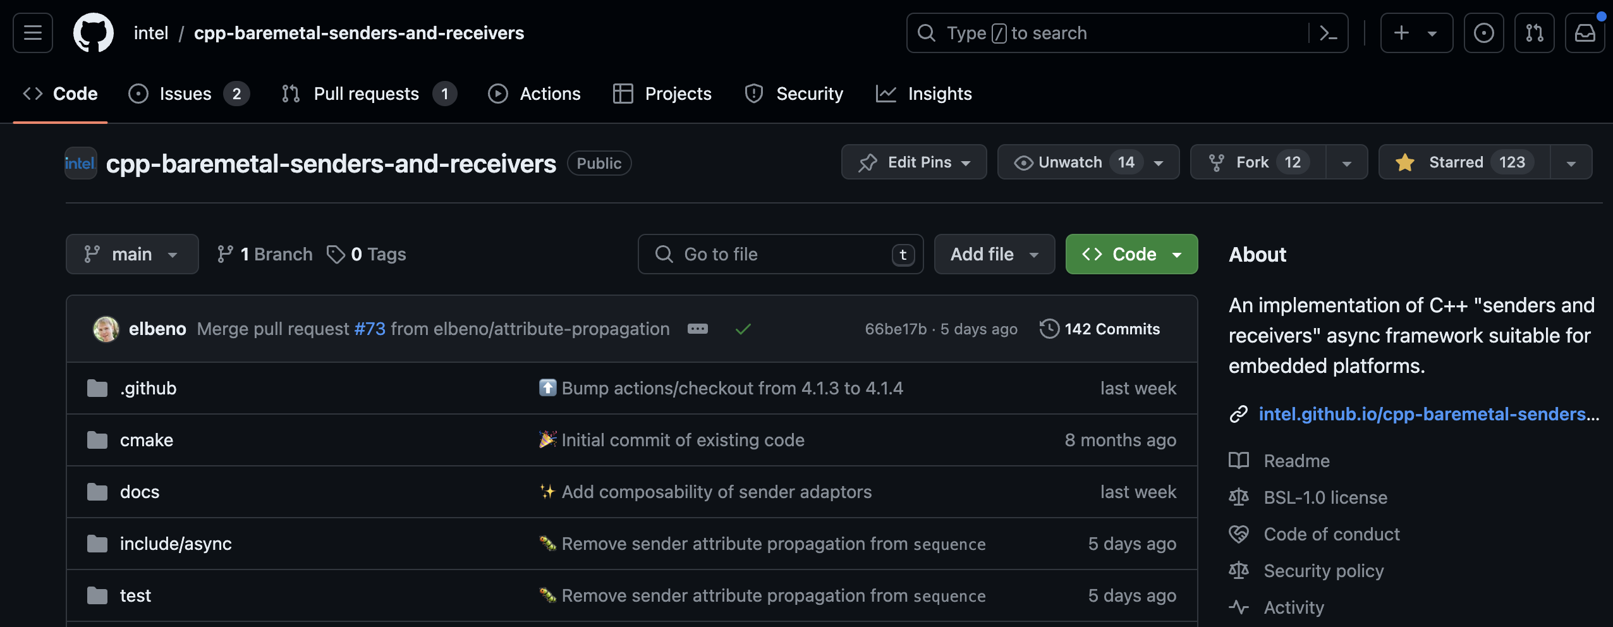Screen dimensions: 1613x627
Task: Switch to the Security tab
Action: [794, 94]
